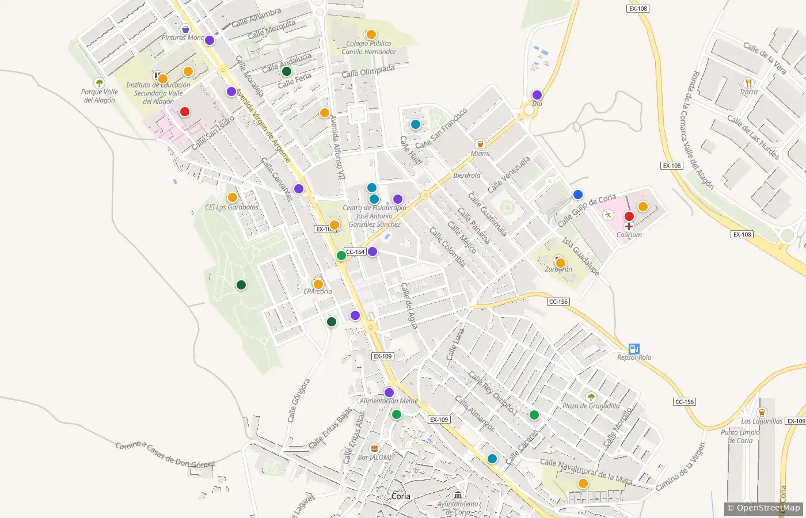Click the Ayuntamiento de Coria town hall icon
Screen dimensions: 806x518
point(458,495)
